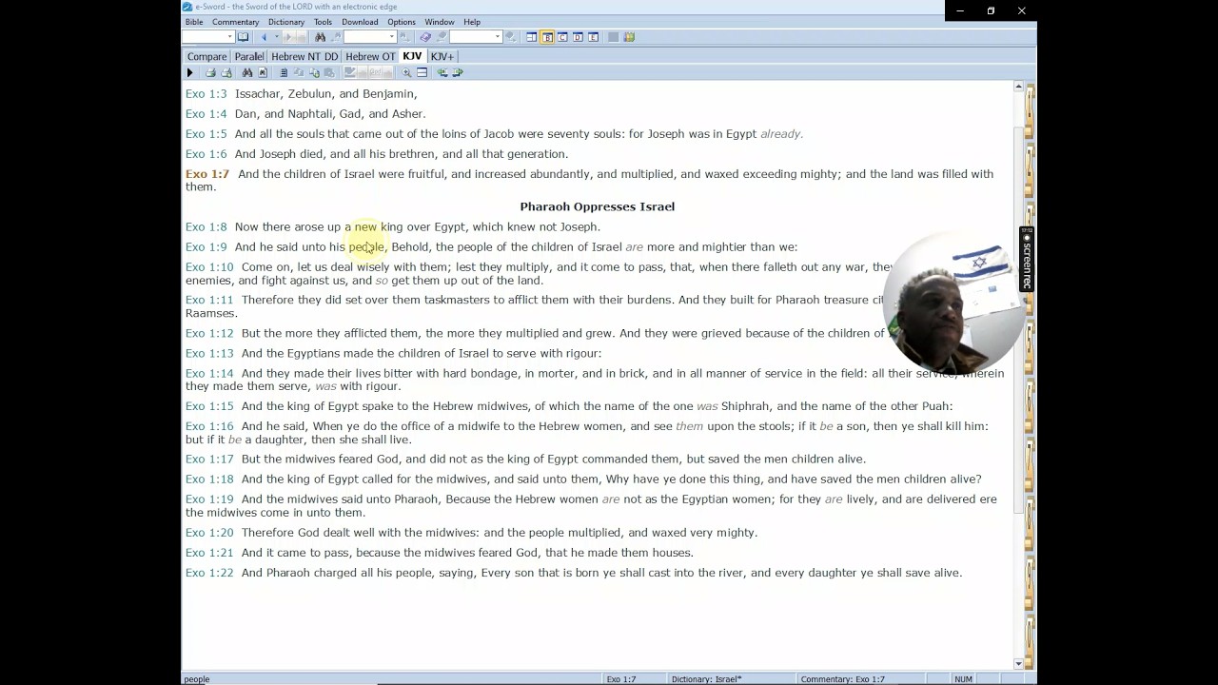Screen dimensions: 1218x685
Task: Click the binoculars search icon in top toolbar
Action: pyautogui.click(x=321, y=37)
